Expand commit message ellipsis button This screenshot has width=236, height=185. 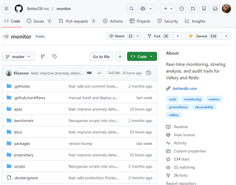pos(89,73)
